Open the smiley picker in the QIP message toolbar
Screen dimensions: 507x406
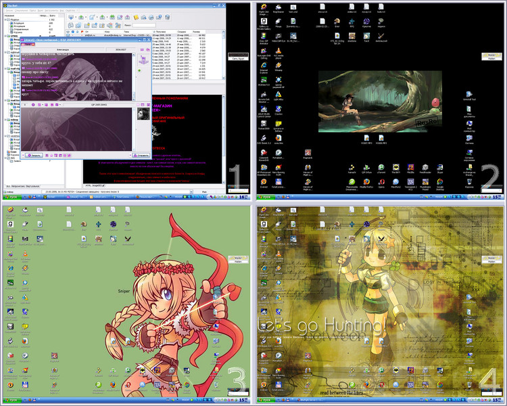tap(33, 105)
